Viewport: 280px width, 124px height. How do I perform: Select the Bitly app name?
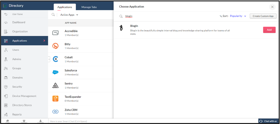click(x=68, y=44)
